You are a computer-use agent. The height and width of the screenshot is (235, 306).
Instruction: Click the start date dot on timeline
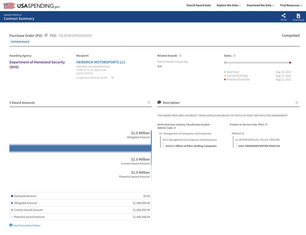coord(225,63)
